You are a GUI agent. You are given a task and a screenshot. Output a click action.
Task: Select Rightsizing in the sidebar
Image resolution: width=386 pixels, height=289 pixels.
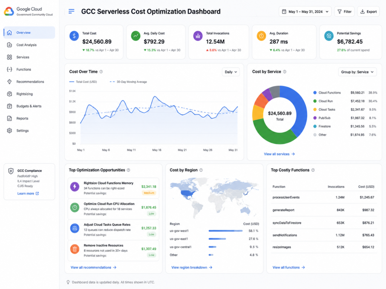pyautogui.click(x=29, y=94)
